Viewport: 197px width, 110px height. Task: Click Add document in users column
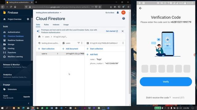[70, 49]
